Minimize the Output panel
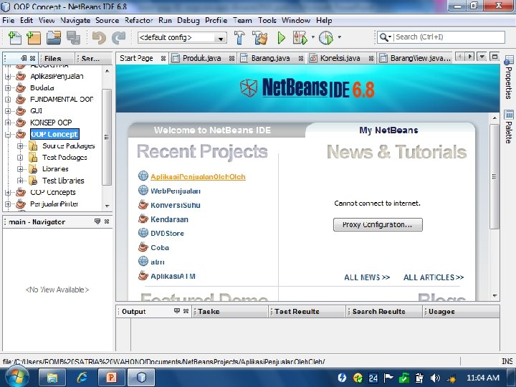 [177, 311]
